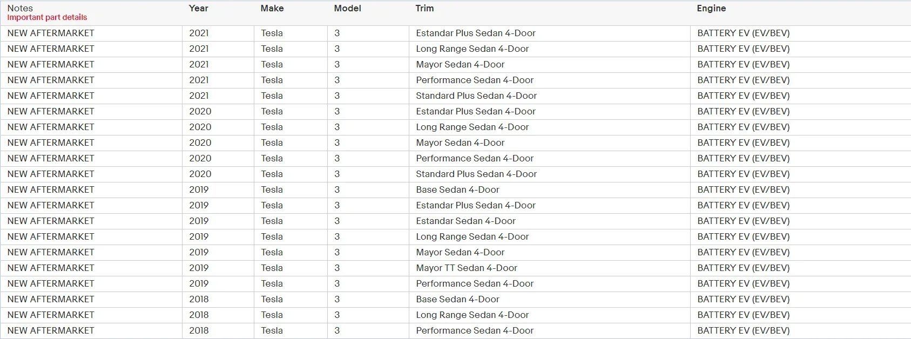
Task: Select the 2019 Base Sedan 4-Door trim
Action: point(457,189)
